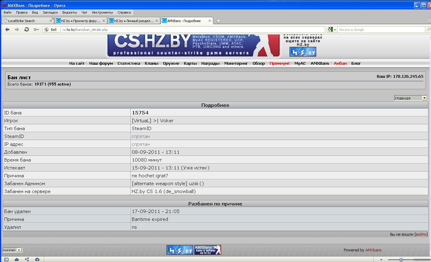This screenshot has width=431, height=262.
Task: Open the Чат menu
Action: (x=84, y=12)
